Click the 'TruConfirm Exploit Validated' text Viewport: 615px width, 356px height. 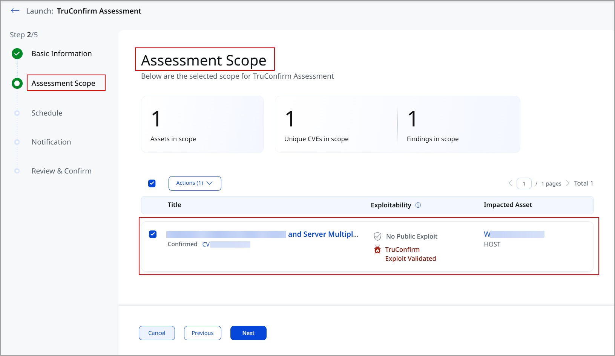pos(411,254)
